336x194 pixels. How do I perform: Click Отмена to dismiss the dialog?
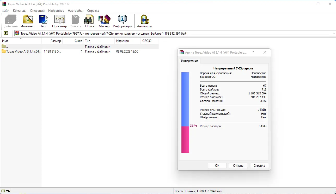tap(238, 165)
